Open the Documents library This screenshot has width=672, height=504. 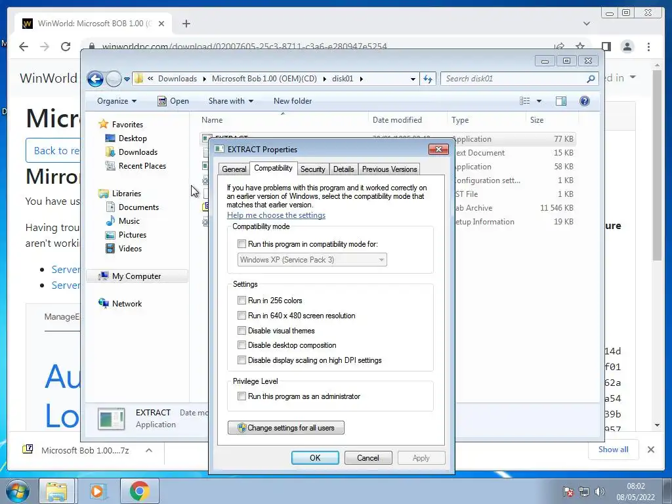[138, 207]
